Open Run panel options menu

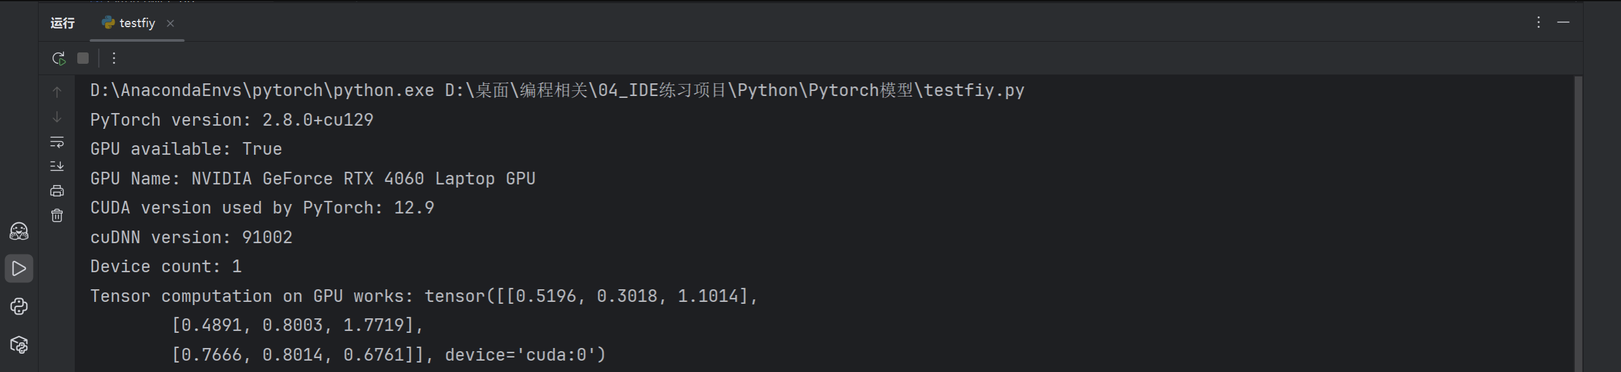click(x=1538, y=23)
